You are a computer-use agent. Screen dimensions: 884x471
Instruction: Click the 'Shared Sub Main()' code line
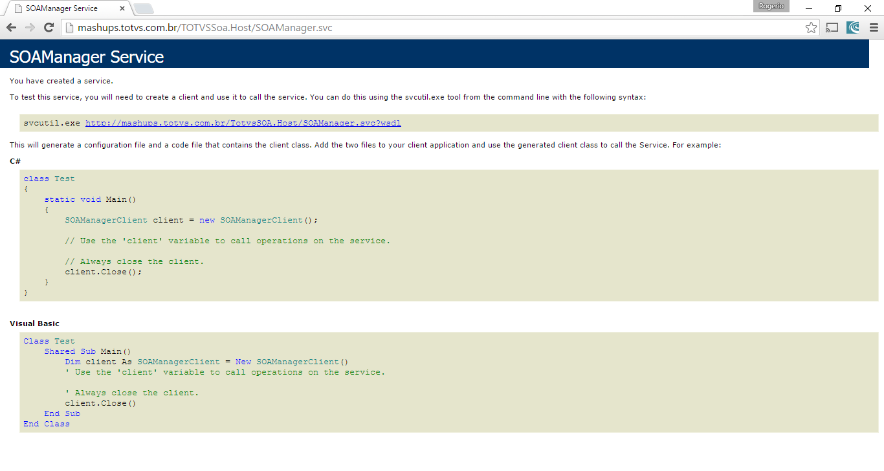88,351
